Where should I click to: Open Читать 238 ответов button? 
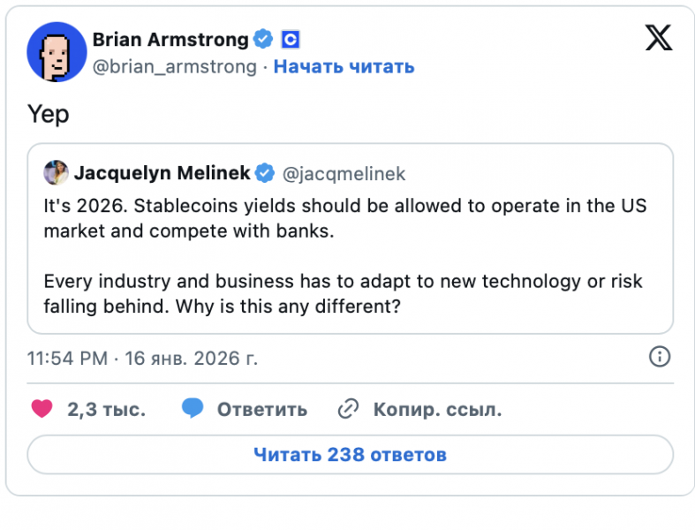(351, 455)
